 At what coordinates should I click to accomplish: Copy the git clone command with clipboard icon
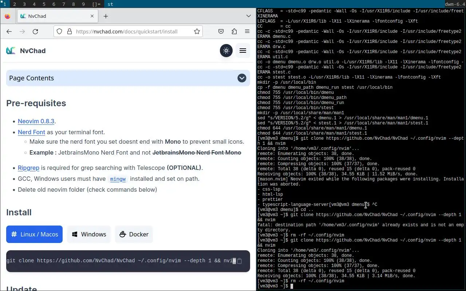point(239,261)
